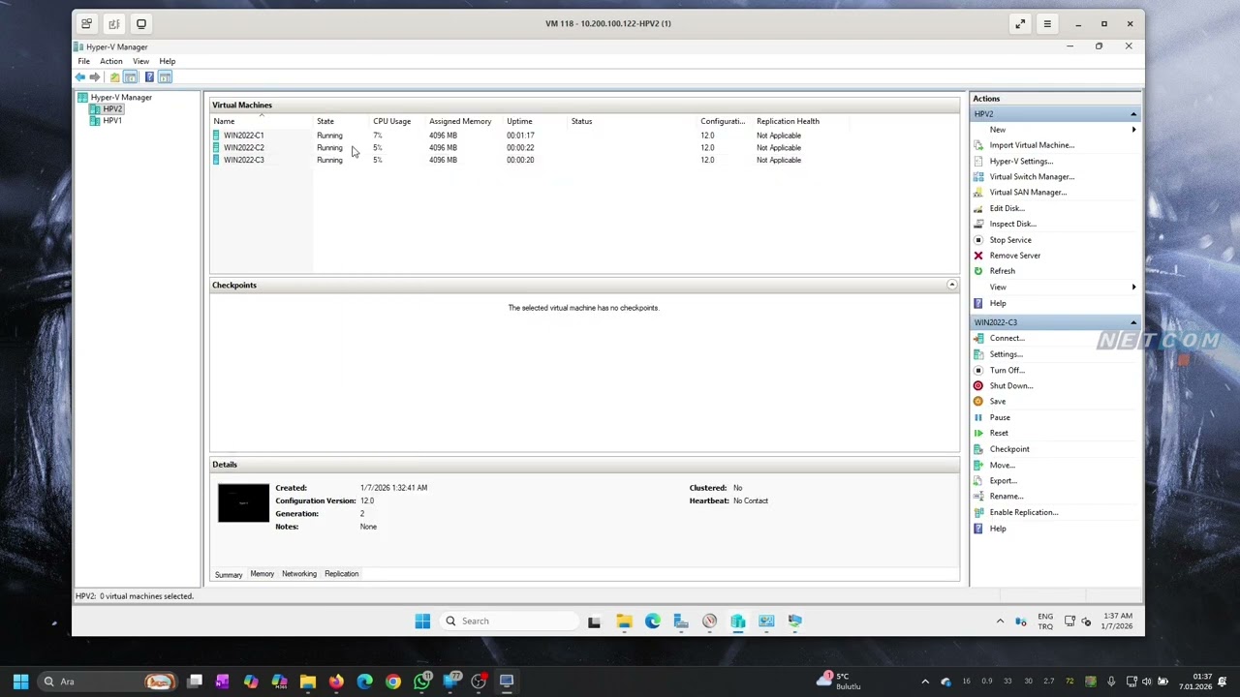Pause the WIN2022-C3 virtual machine

click(999, 417)
